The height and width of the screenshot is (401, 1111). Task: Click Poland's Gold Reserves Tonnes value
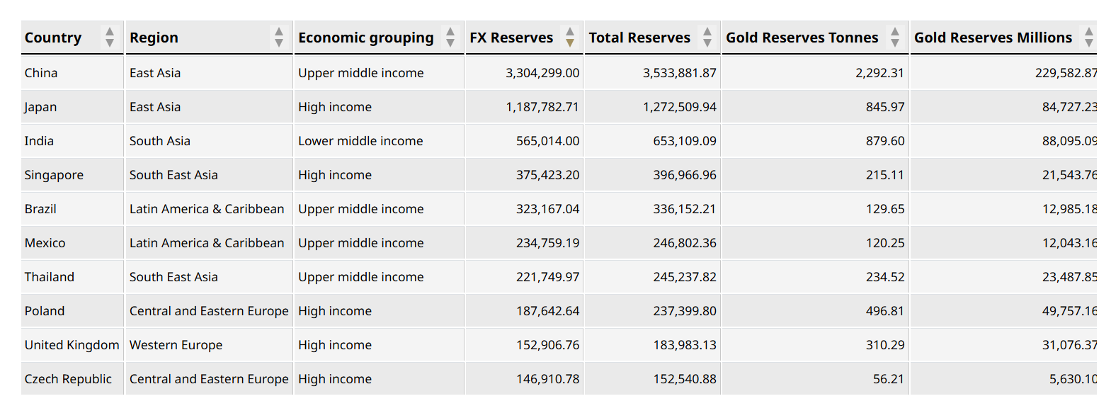pos(884,311)
